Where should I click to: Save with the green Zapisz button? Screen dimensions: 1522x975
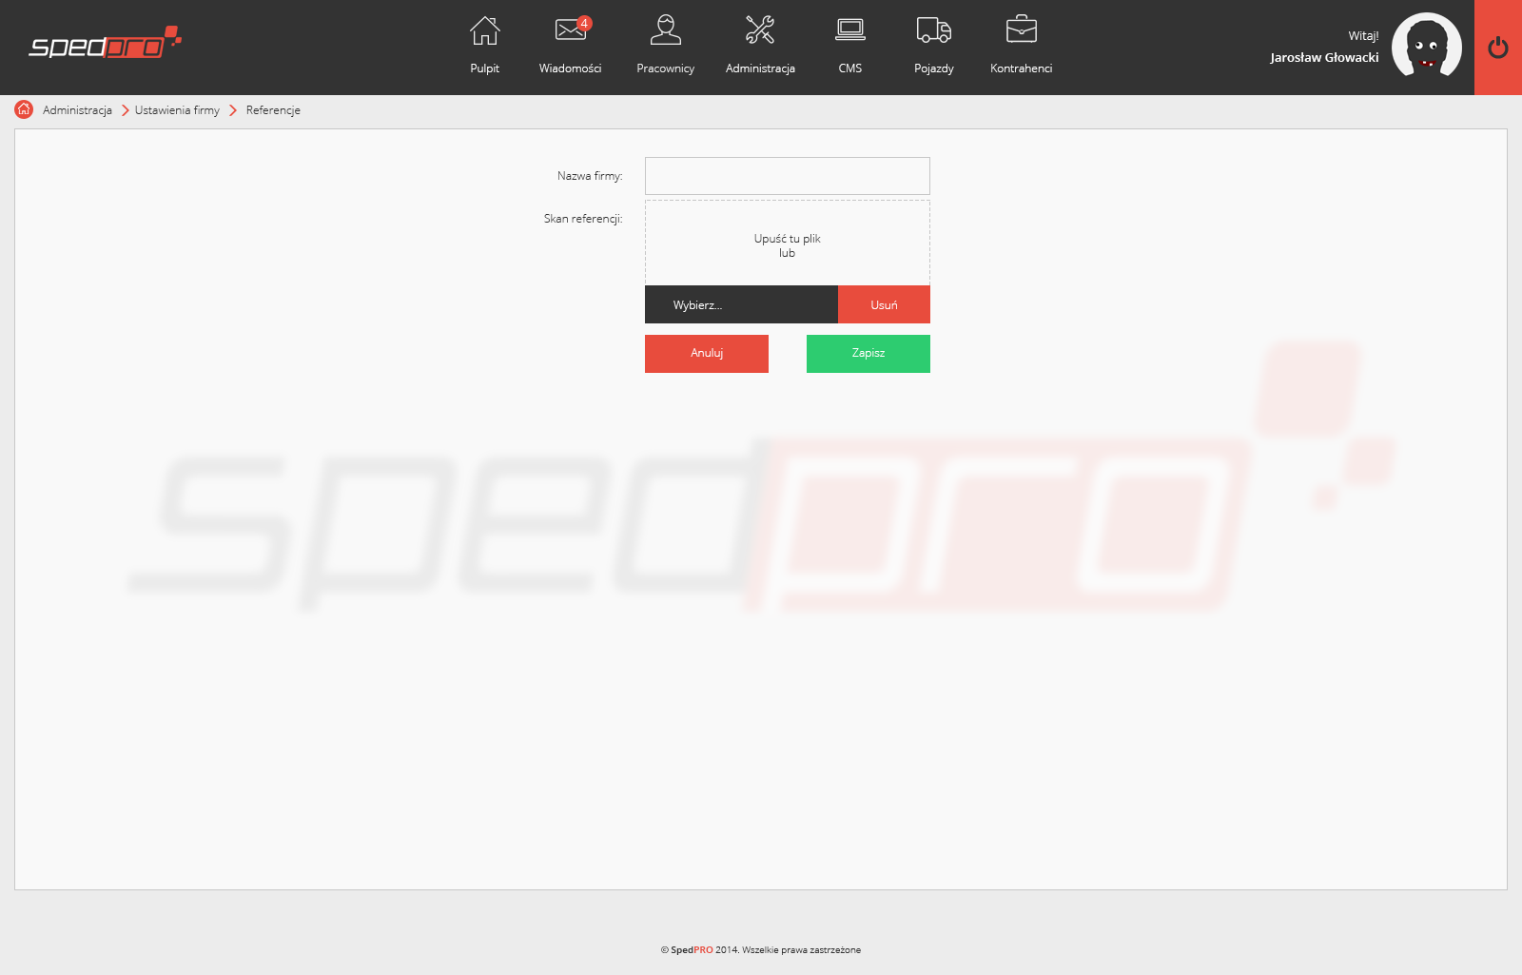coord(868,353)
